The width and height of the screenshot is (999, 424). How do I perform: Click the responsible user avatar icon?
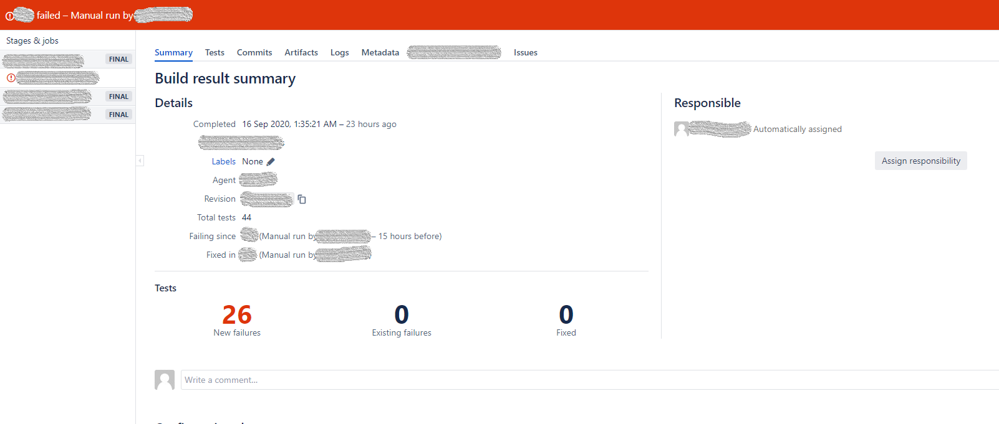point(682,129)
